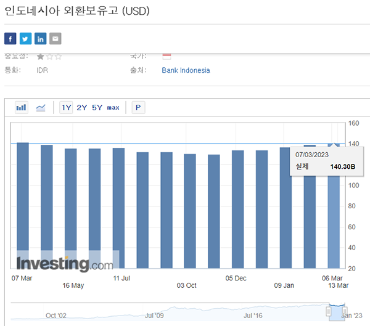Show the max time range

113,107
